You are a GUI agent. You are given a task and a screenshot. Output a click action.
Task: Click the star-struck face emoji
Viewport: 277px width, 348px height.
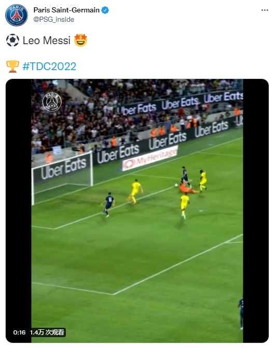coord(81,40)
